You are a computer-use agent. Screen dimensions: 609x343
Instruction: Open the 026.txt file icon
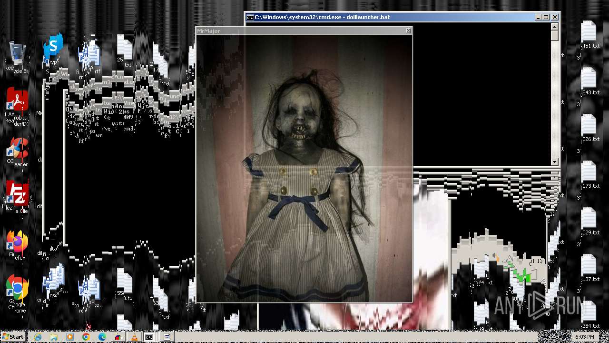pyautogui.click(x=589, y=128)
